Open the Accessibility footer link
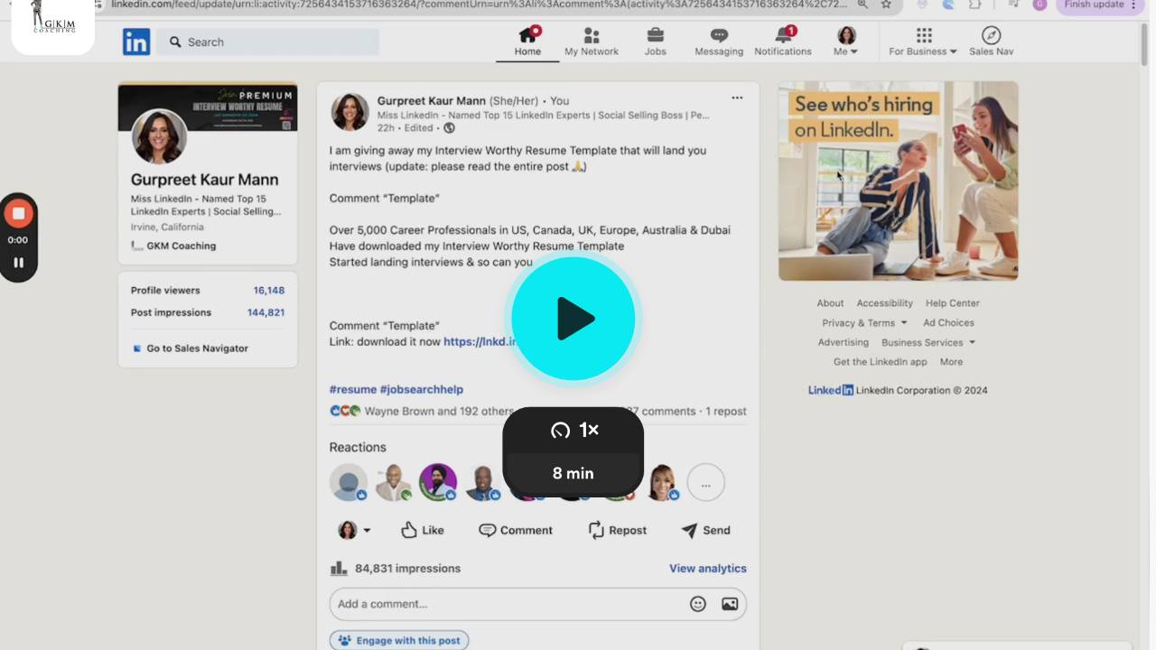This screenshot has height=650, width=1156. pos(885,303)
